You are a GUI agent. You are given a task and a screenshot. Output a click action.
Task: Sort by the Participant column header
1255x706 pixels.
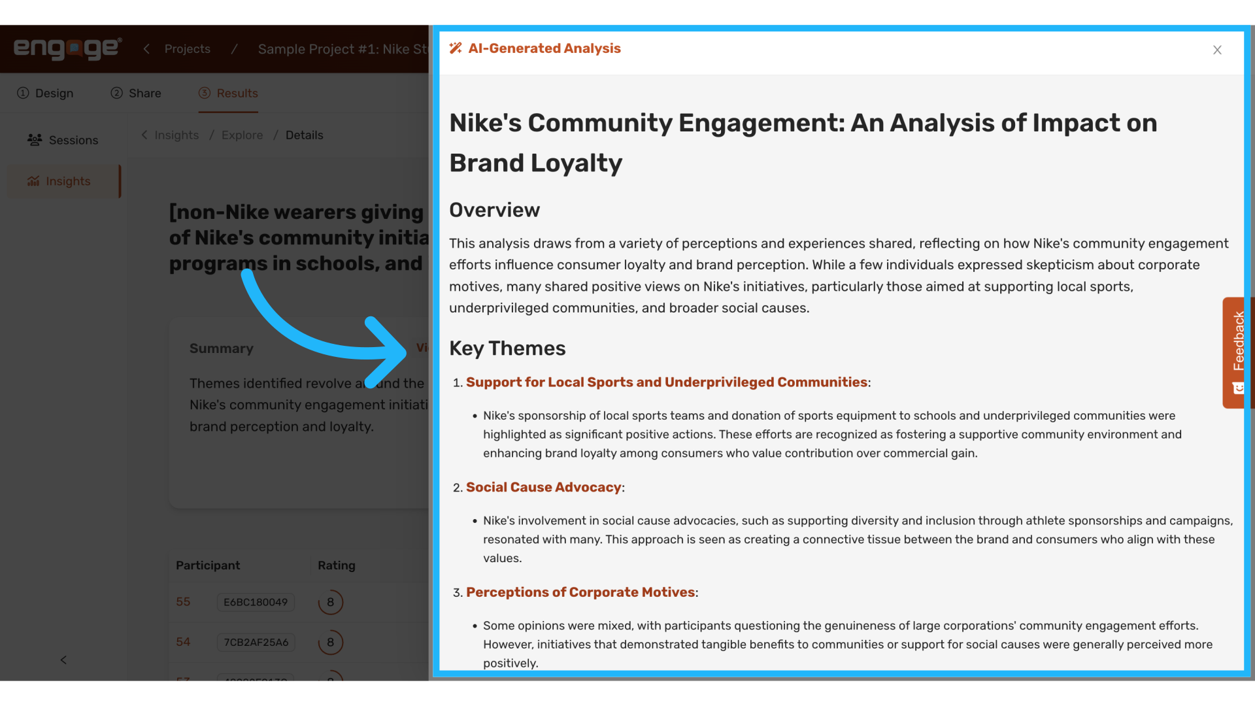pyautogui.click(x=208, y=565)
